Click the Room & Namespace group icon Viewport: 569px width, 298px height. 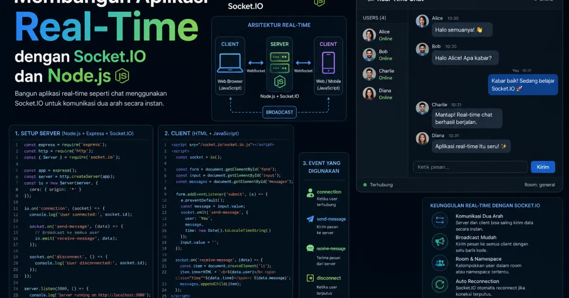[x=440, y=263]
